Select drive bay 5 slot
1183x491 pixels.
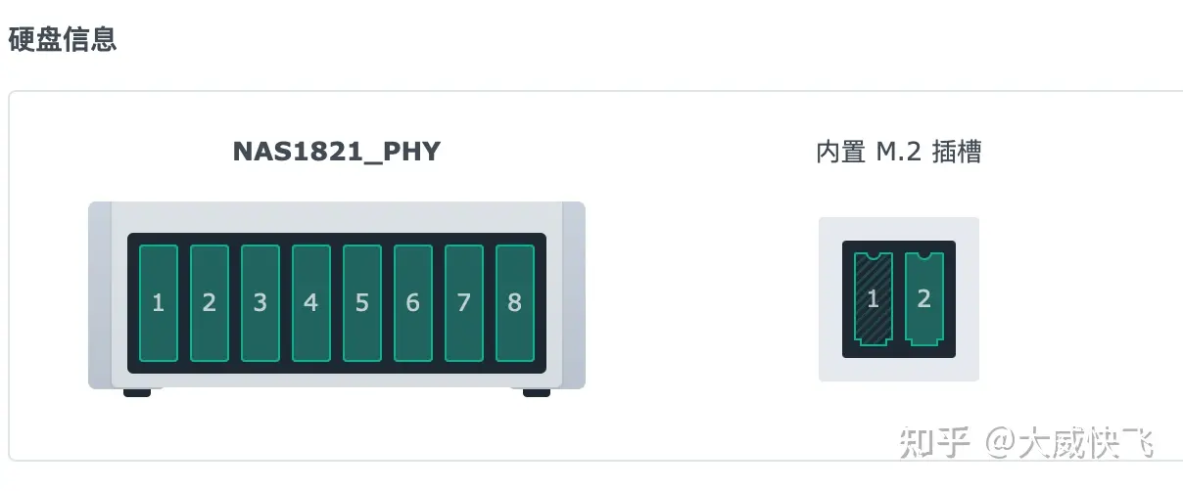[362, 302]
